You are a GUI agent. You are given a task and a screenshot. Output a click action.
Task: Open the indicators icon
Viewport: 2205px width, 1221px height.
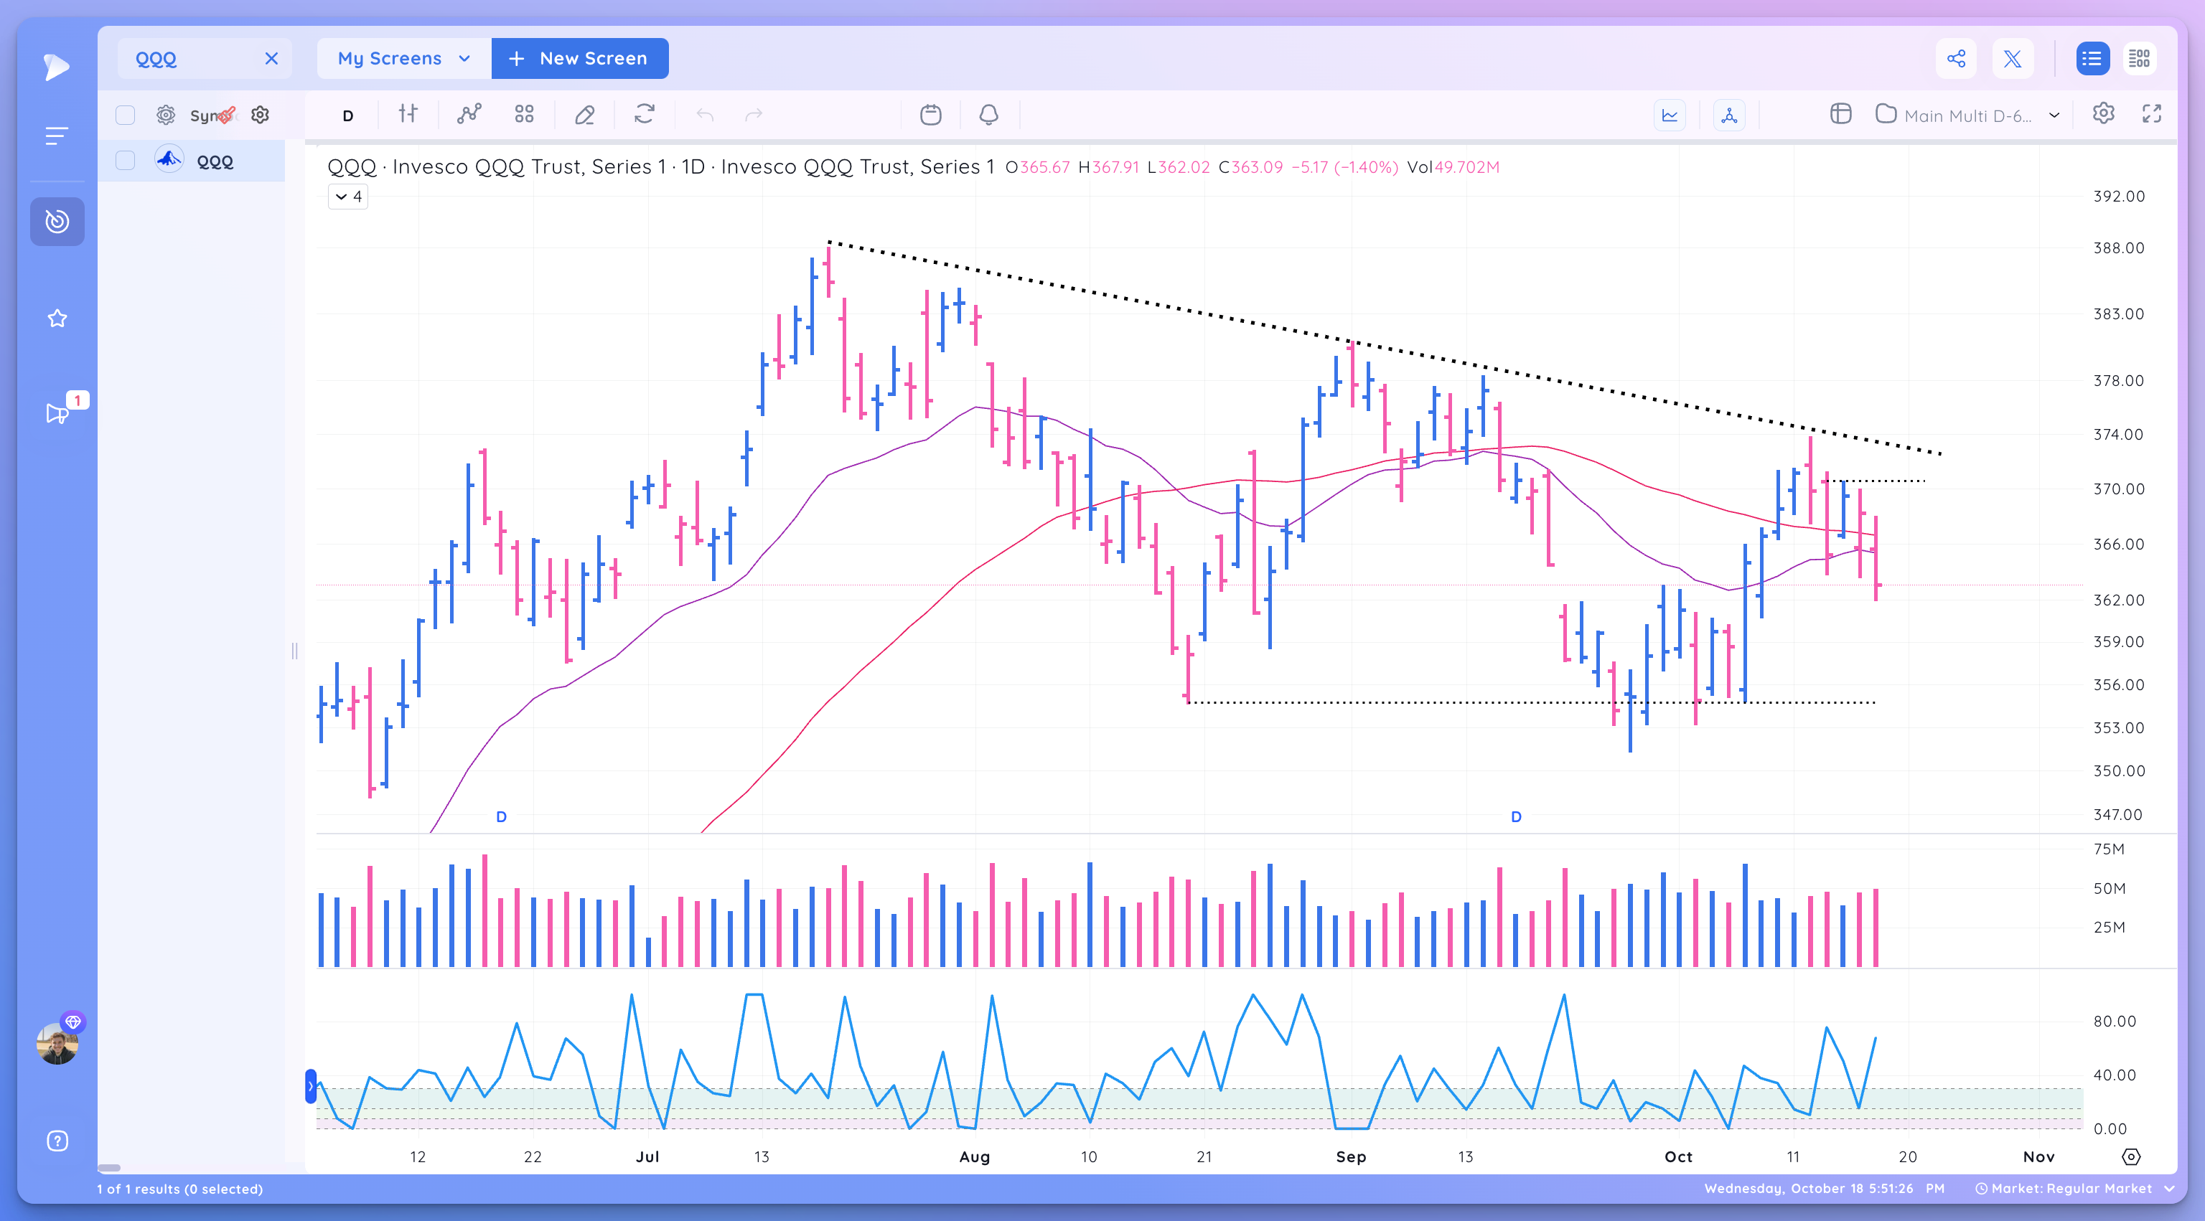(x=468, y=114)
